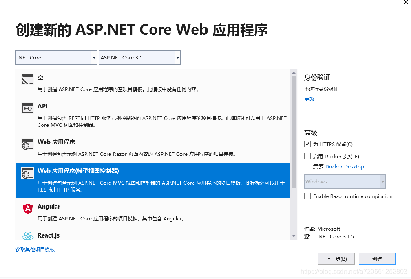The image size is (411, 279).
Task: Click the 获取其他项目模板 link
Action: [35, 249]
